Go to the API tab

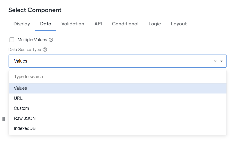click(98, 24)
